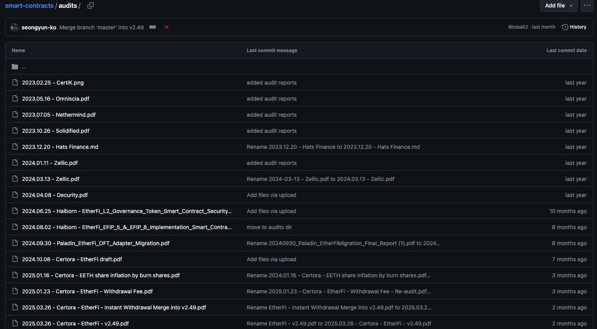
Task: Open 2023.12.20 - Hats Finance.md
Action: coord(60,147)
